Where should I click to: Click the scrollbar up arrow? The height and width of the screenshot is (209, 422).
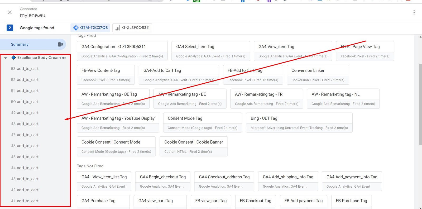point(420,37)
